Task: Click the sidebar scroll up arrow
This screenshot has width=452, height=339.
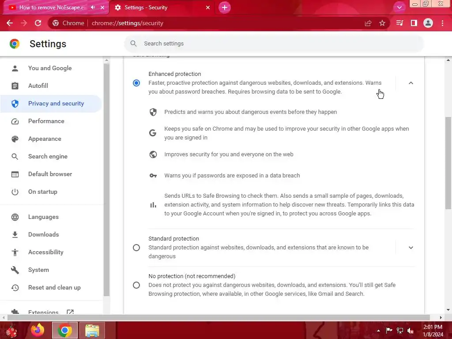Action: [106, 60]
